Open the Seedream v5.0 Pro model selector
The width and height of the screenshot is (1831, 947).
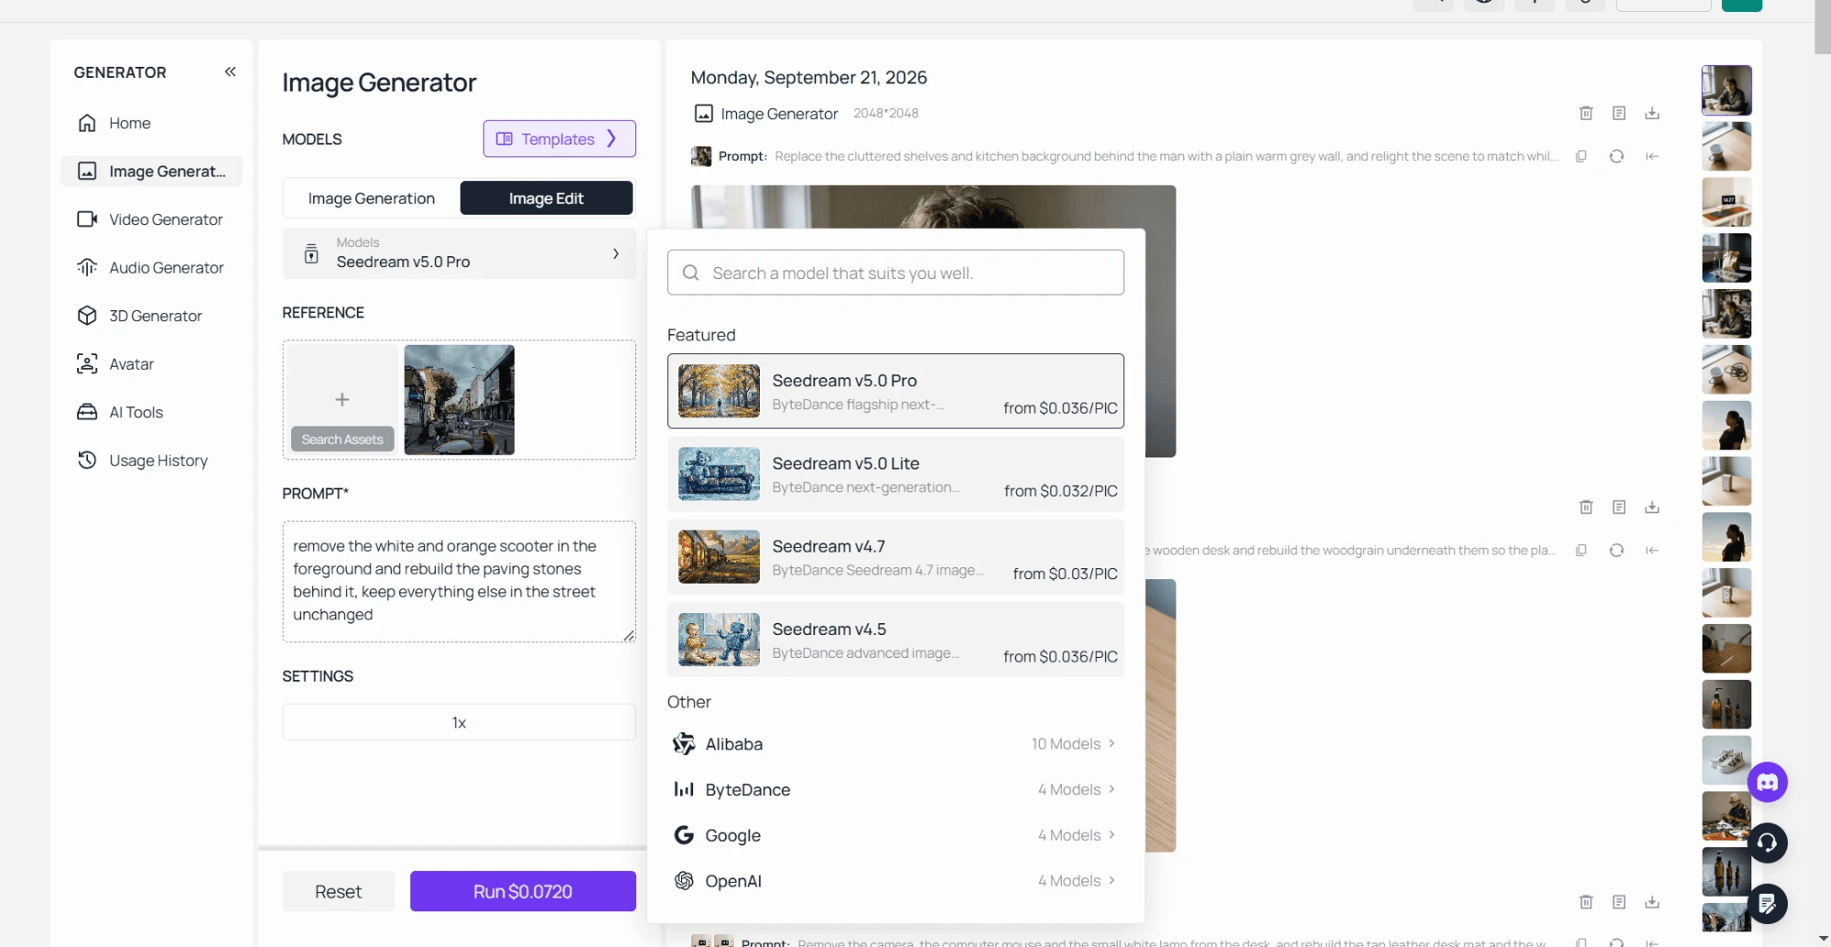(459, 253)
